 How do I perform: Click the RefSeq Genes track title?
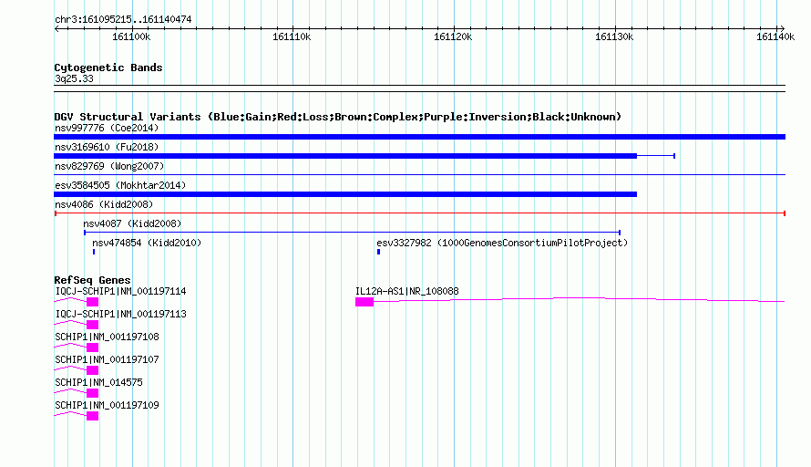point(92,280)
